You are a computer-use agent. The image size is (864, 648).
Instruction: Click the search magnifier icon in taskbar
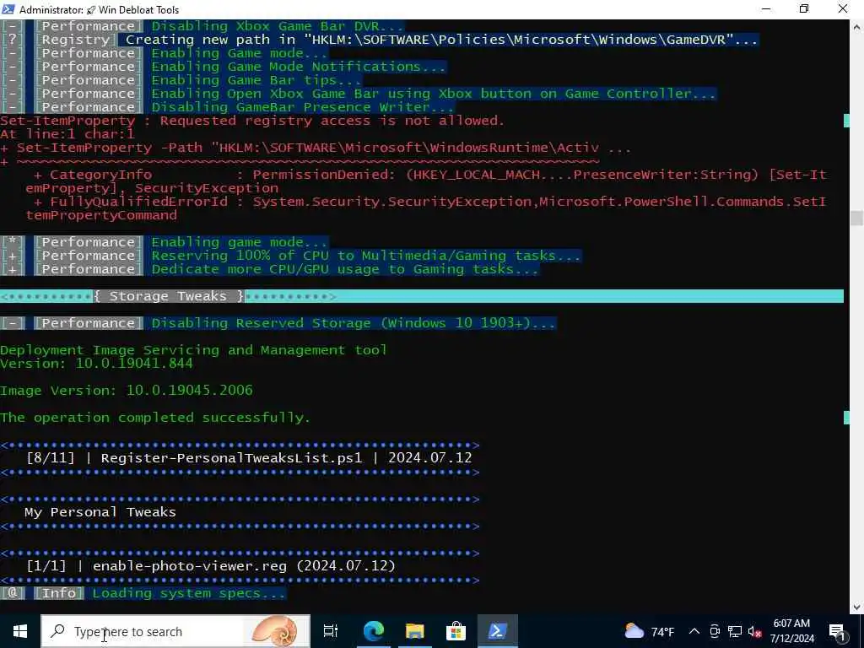pyautogui.click(x=57, y=631)
